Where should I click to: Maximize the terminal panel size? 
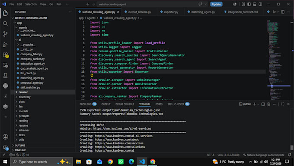point(283,104)
